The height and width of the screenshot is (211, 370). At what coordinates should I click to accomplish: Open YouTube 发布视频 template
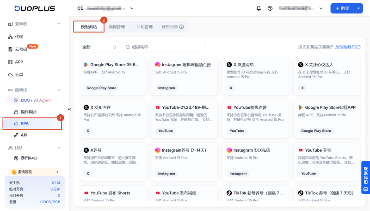pos(184,193)
